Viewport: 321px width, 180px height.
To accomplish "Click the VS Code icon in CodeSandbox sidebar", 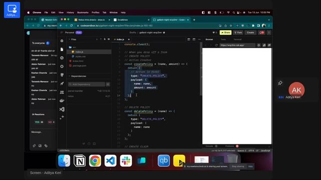I will point(62,109).
